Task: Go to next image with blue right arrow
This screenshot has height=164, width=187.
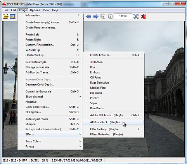Action: click(x=96, y=16)
